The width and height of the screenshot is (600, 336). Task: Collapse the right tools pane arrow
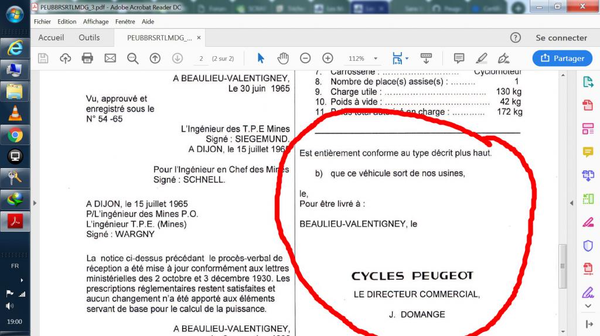pyautogui.click(x=572, y=203)
